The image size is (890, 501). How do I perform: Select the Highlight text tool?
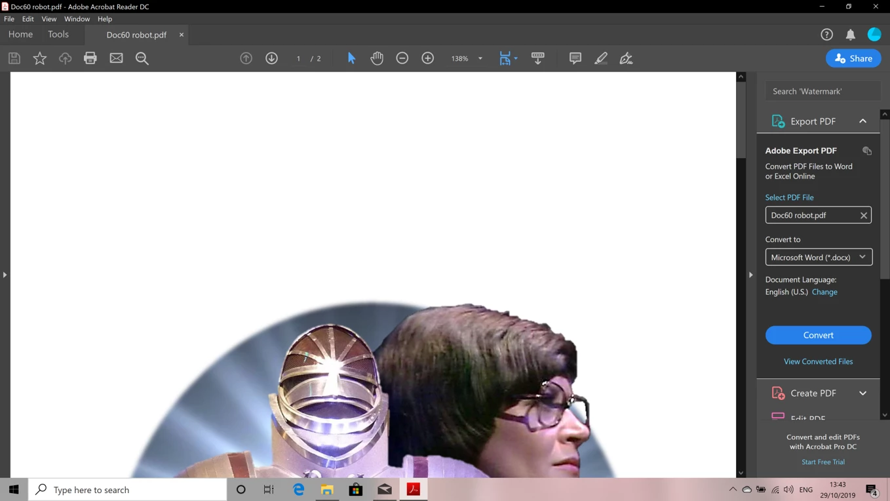coord(601,58)
